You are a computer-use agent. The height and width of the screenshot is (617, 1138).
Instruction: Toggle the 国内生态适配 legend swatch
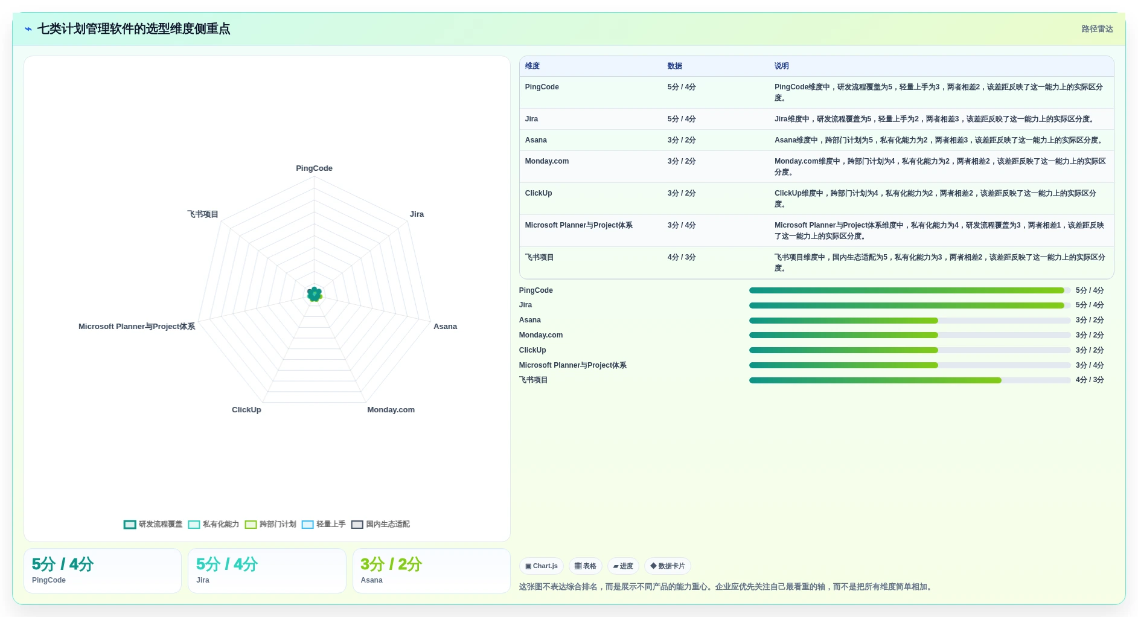click(357, 525)
